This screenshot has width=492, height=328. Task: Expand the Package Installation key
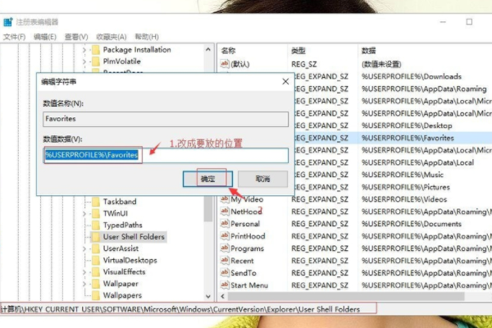pyautogui.click(x=84, y=49)
